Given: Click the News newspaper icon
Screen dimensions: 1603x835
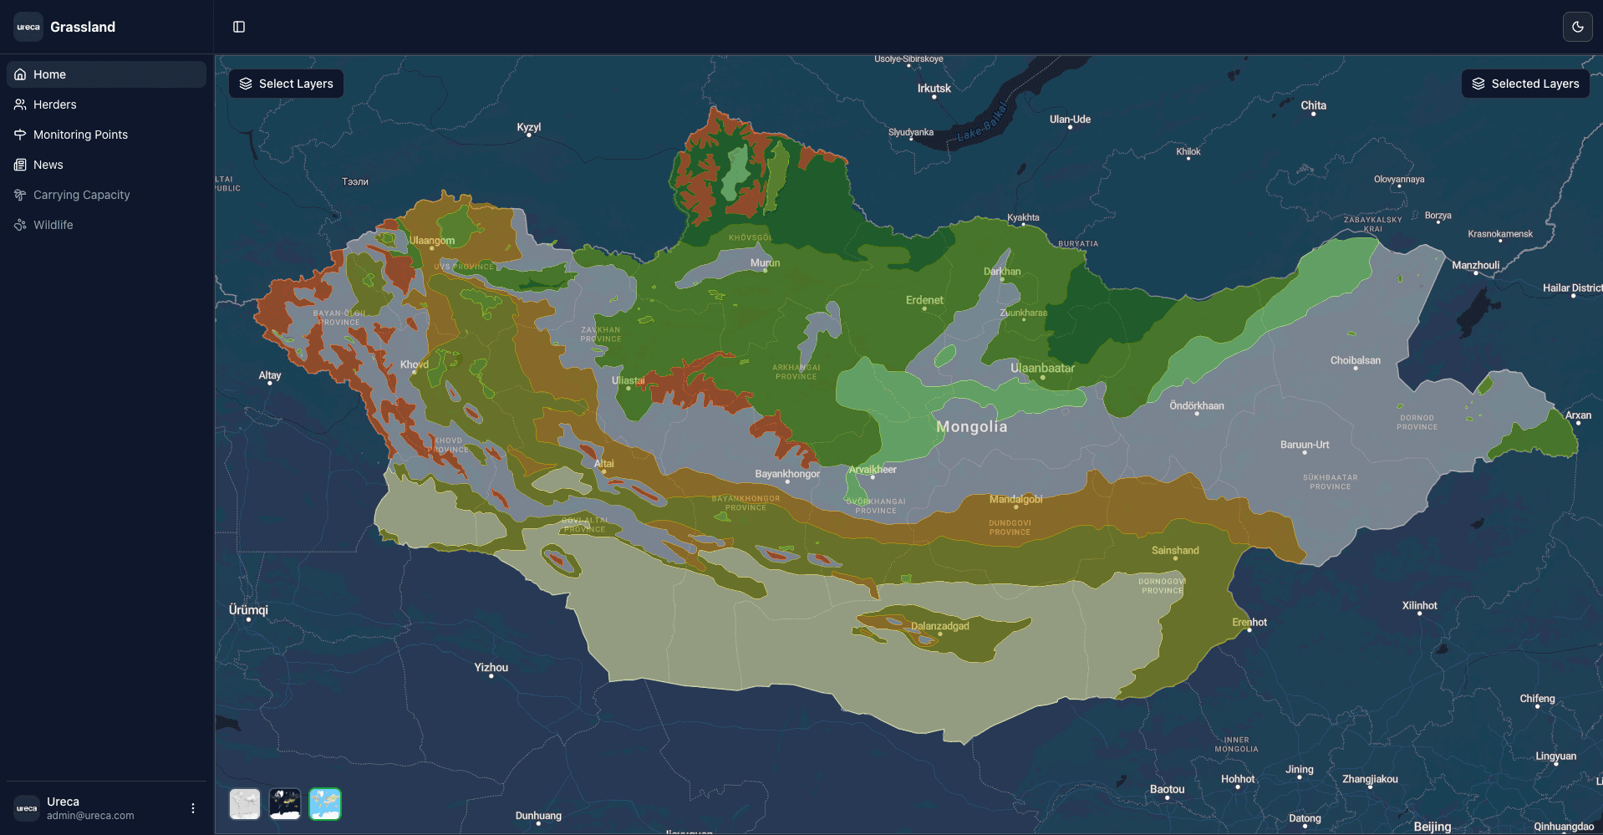Looking at the screenshot, I should [x=20, y=165].
